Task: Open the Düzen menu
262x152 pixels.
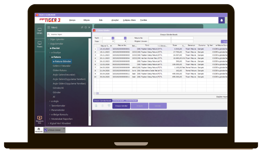Action: (x=87, y=20)
